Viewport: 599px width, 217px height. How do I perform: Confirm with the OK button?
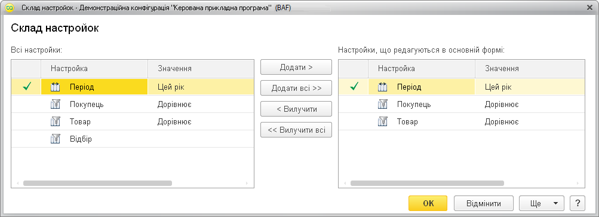tap(428, 203)
